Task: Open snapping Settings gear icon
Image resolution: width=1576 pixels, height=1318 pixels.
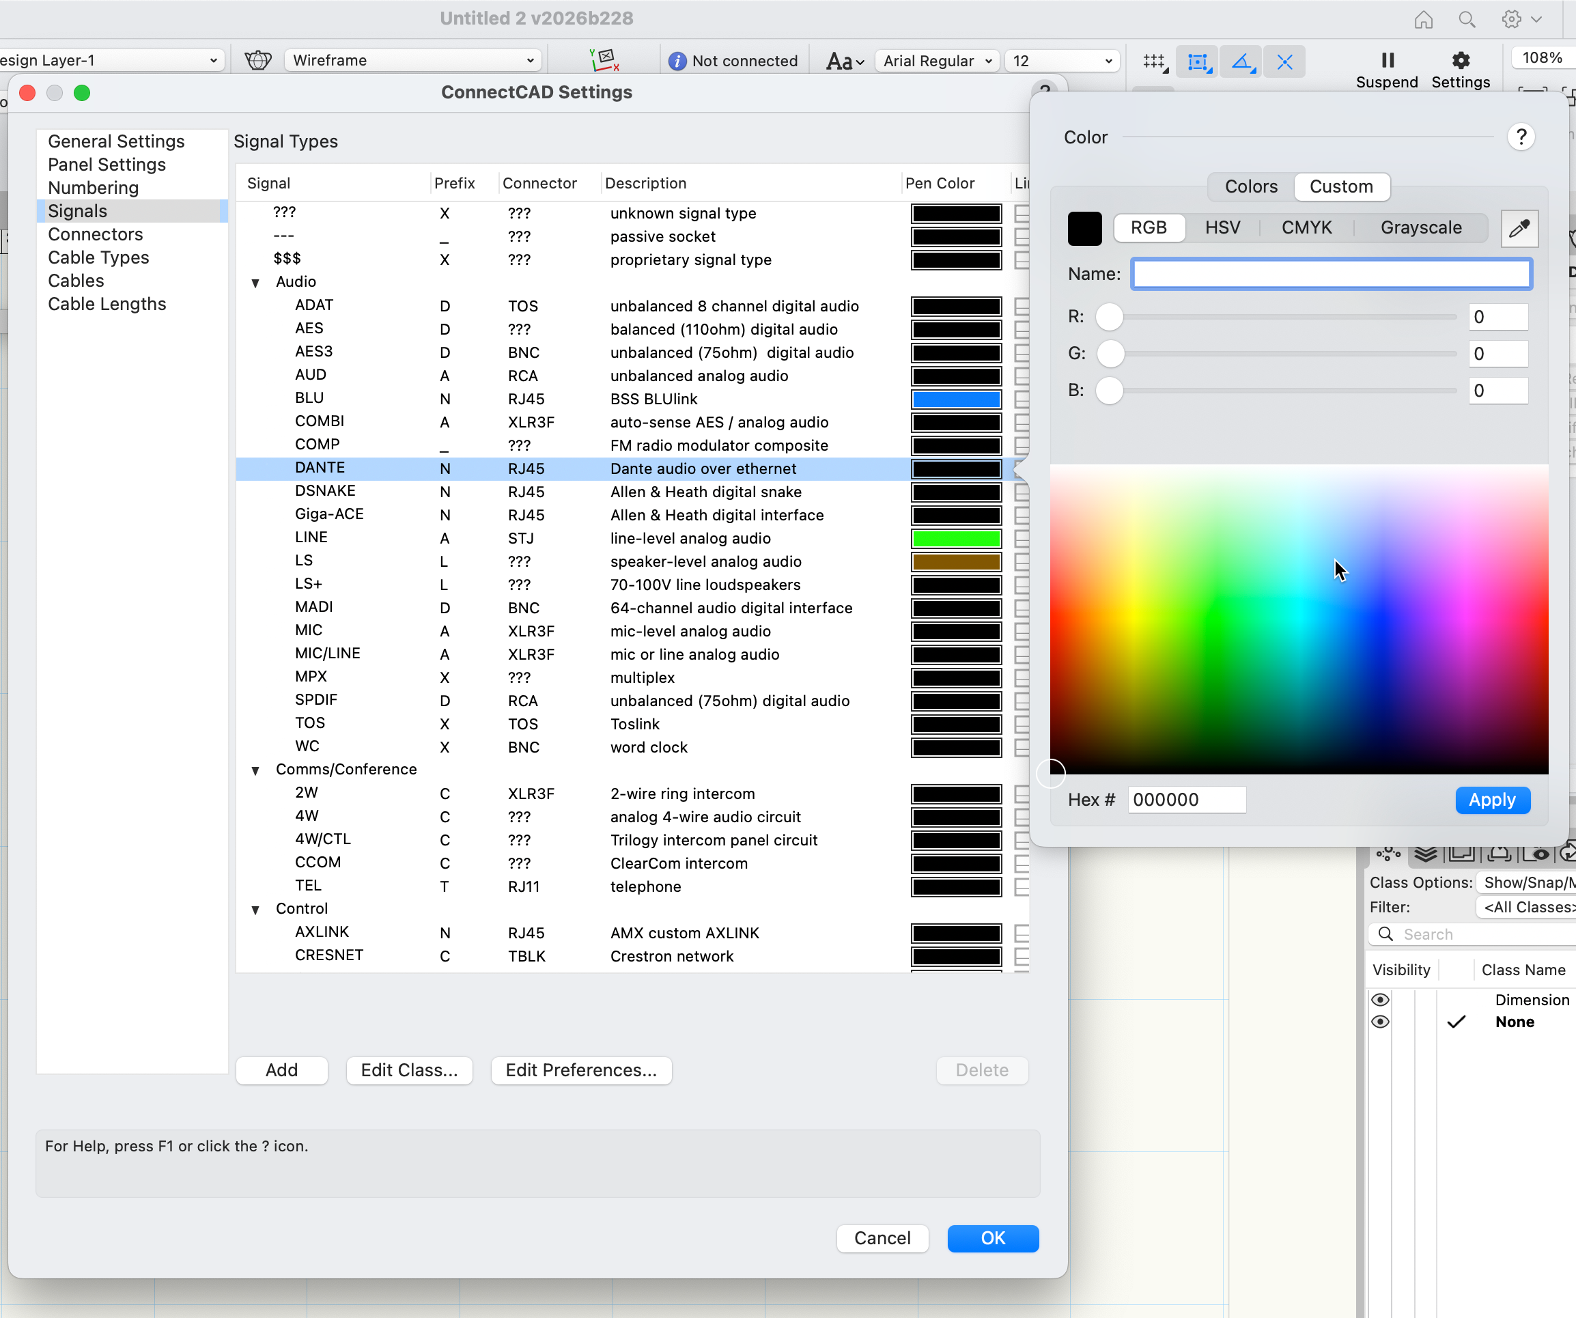Action: (1460, 60)
